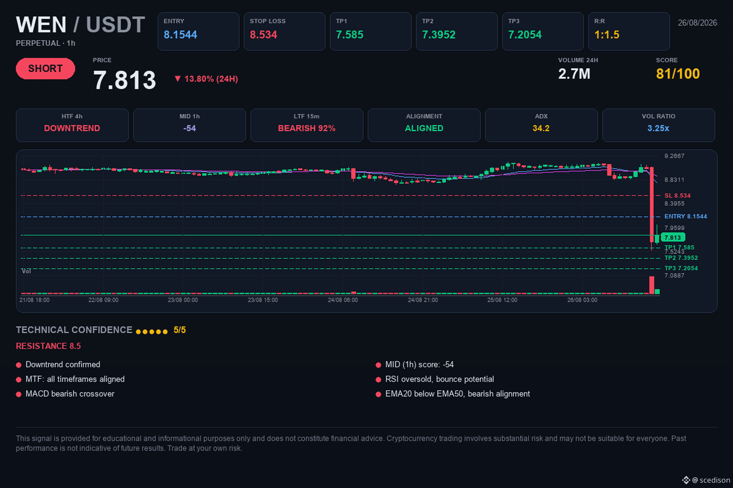Select the red SHORT badge
This screenshot has height=488, width=733.
click(46, 68)
